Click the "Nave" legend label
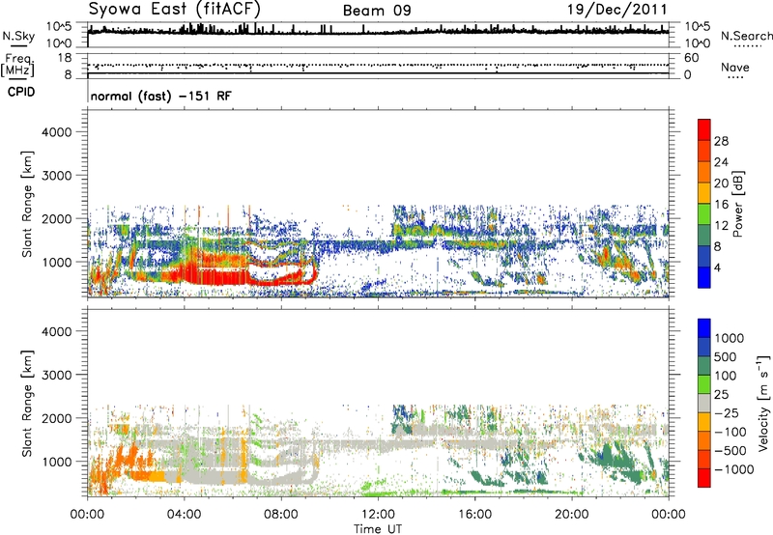773x535 pixels. 734,68
